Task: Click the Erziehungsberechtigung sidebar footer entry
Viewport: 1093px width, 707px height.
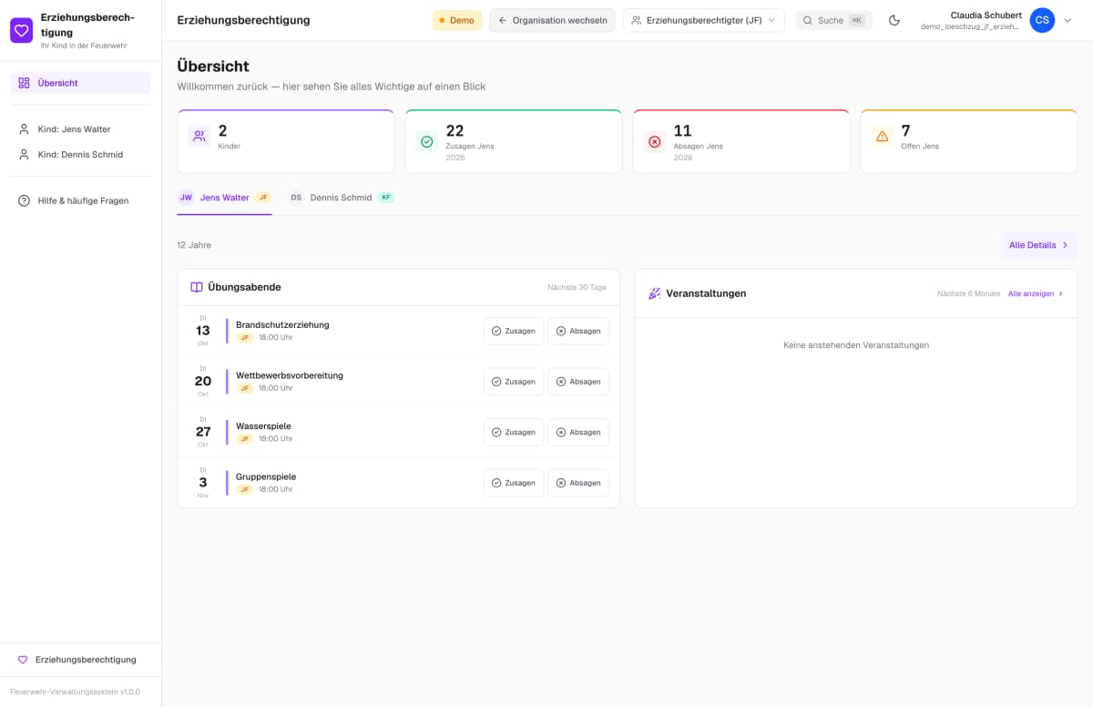Action: (x=80, y=660)
